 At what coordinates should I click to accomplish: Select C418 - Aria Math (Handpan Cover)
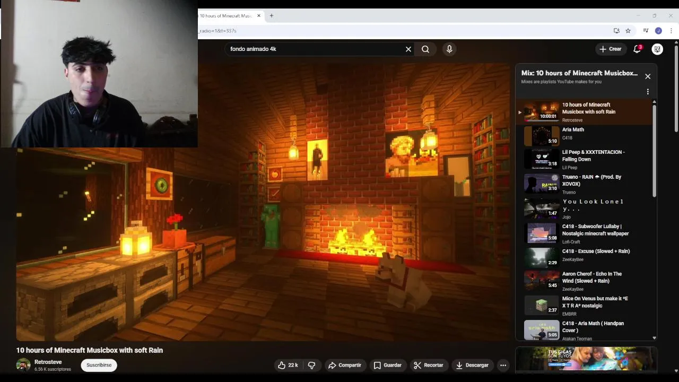[x=593, y=327]
